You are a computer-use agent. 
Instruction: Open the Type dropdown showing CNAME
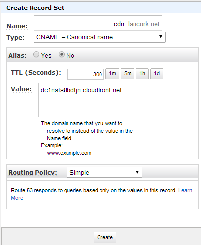click(100, 37)
